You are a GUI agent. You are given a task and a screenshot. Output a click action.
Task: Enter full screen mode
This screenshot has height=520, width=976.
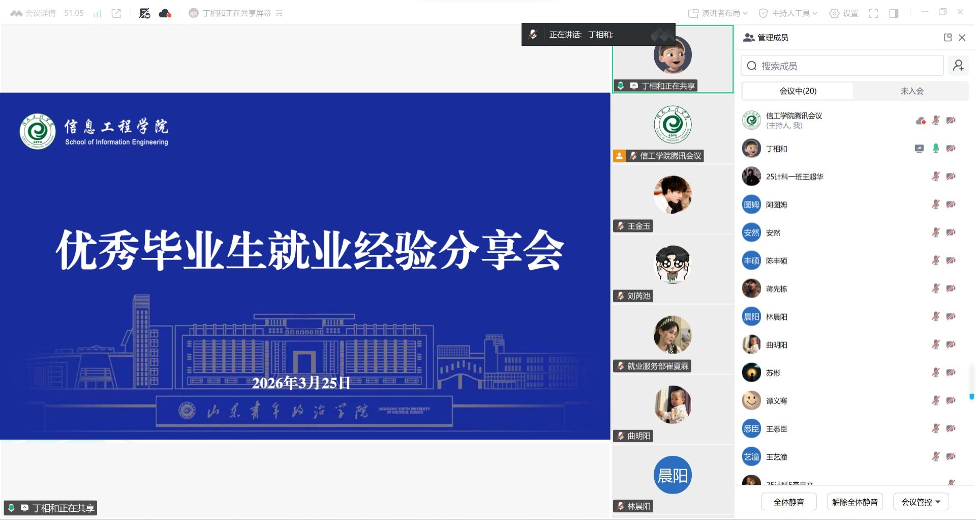873,14
